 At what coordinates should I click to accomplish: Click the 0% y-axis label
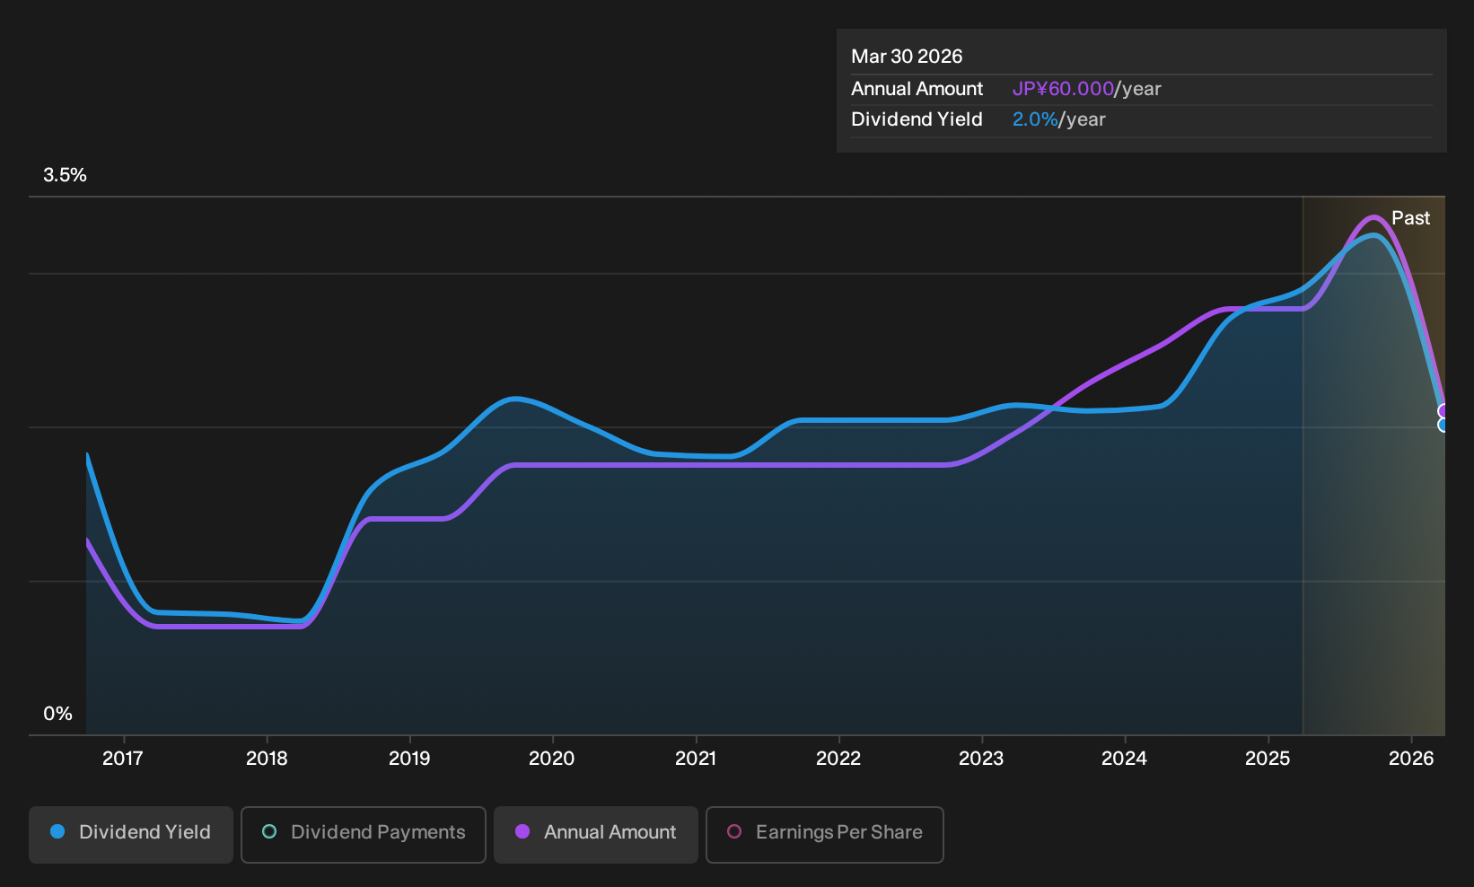(57, 714)
